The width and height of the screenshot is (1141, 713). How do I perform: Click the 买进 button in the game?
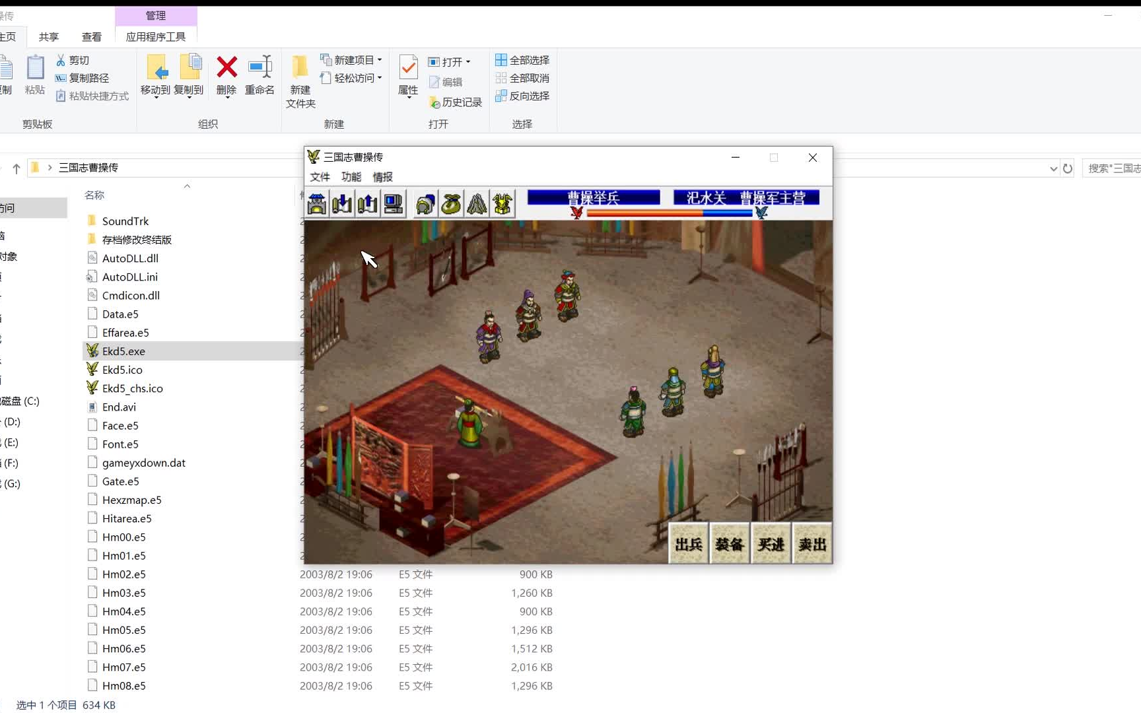pos(771,543)
